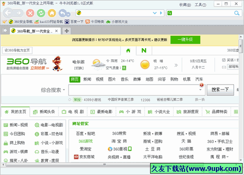Select the 视频 search category
244x175 pixels.
pyautogui.click(x=99, y=79)
